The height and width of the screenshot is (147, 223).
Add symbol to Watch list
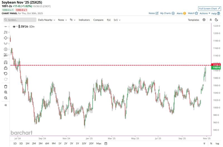click(x=193, y=13)
